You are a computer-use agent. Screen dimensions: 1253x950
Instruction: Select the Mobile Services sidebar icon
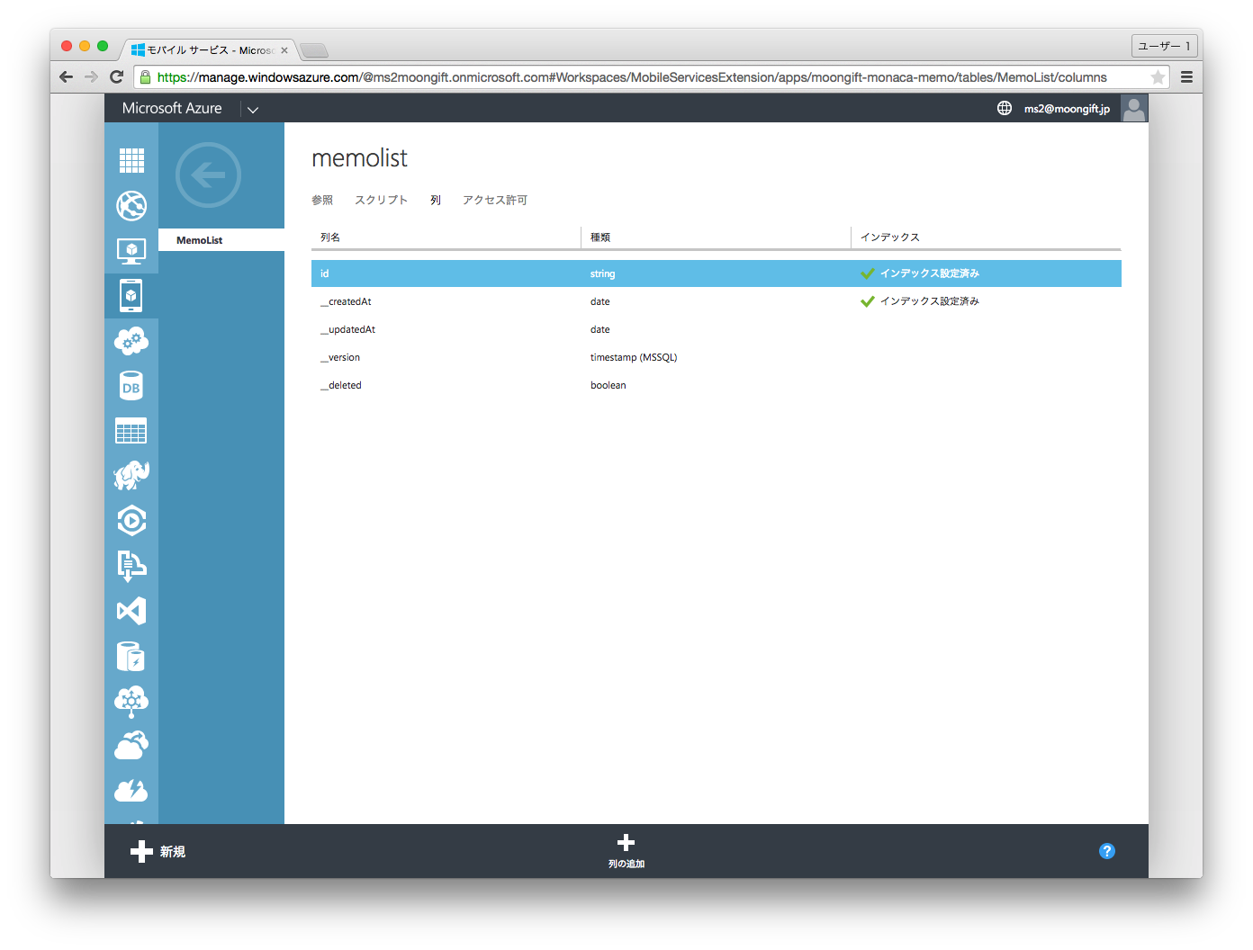131,296
